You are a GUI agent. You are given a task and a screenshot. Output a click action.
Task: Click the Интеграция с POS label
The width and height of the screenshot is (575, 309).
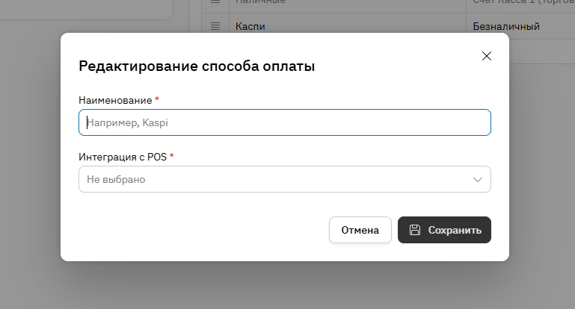tap(123, 157)
